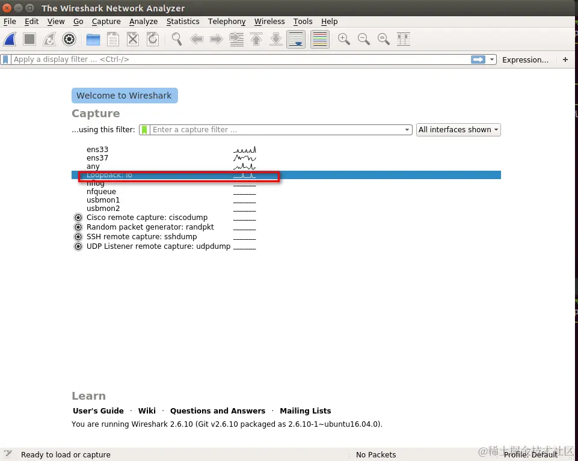Reload this capture file icon
This screenshot has width=578, height=461.
click(153, 39)
